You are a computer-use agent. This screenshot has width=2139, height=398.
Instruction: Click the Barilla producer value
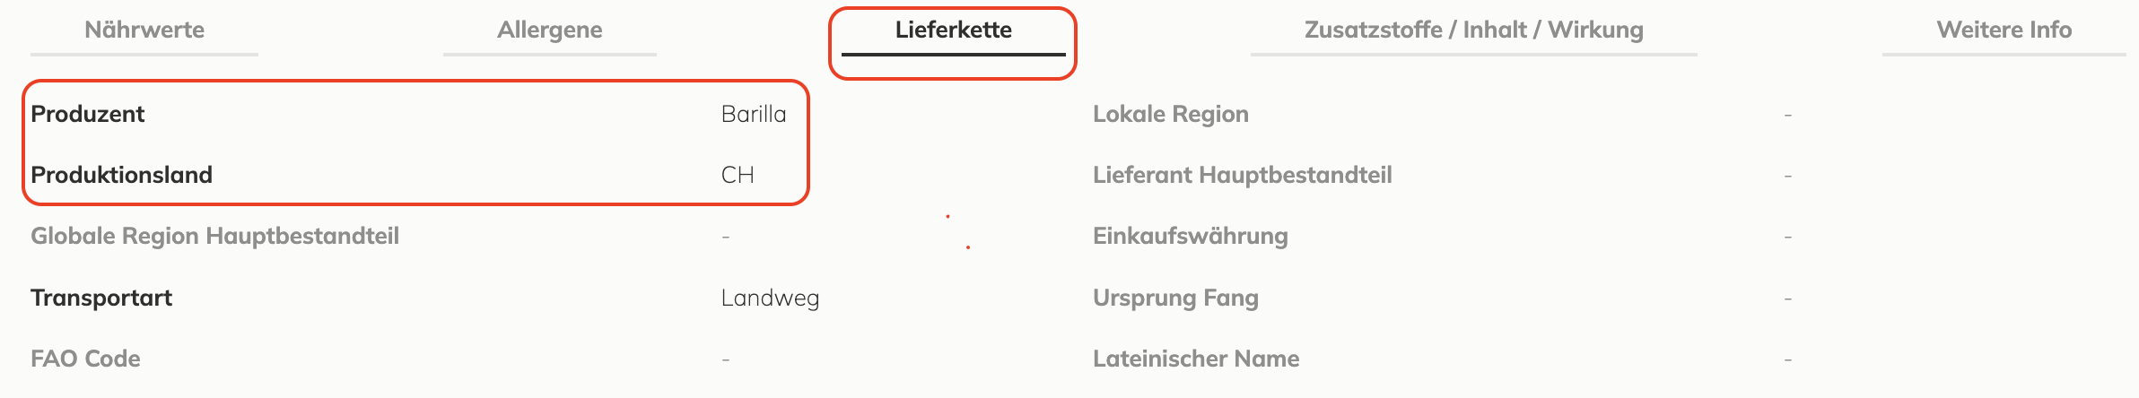754,114
